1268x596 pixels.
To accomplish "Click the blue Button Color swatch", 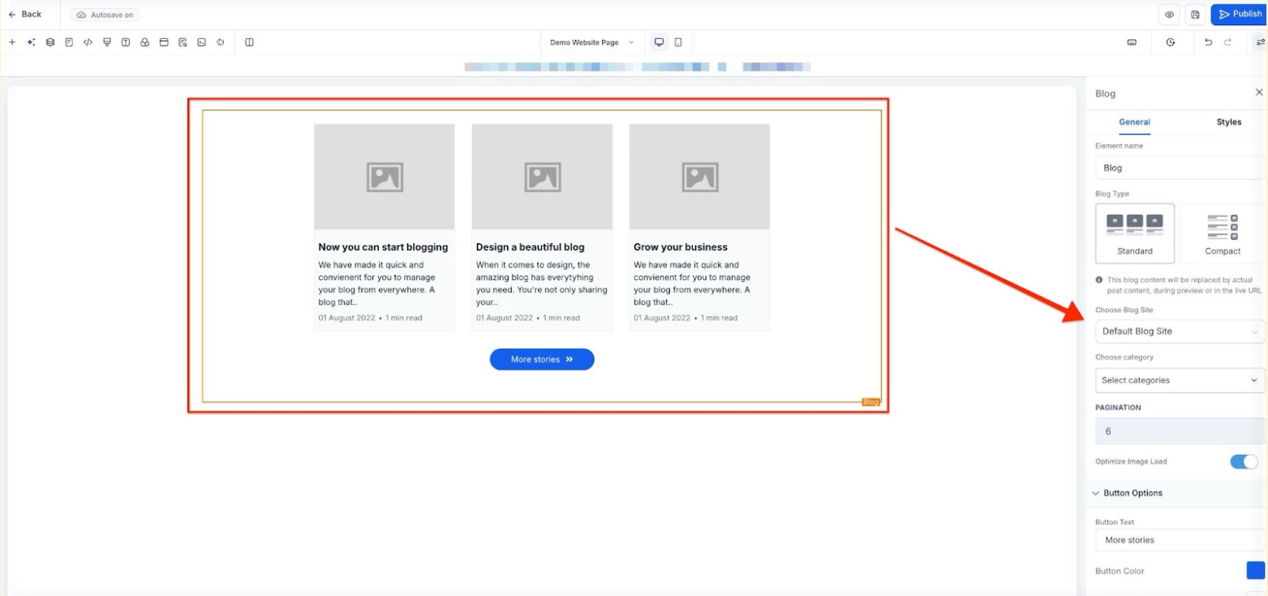I will pyautogui.click(x=1255, y=571).
